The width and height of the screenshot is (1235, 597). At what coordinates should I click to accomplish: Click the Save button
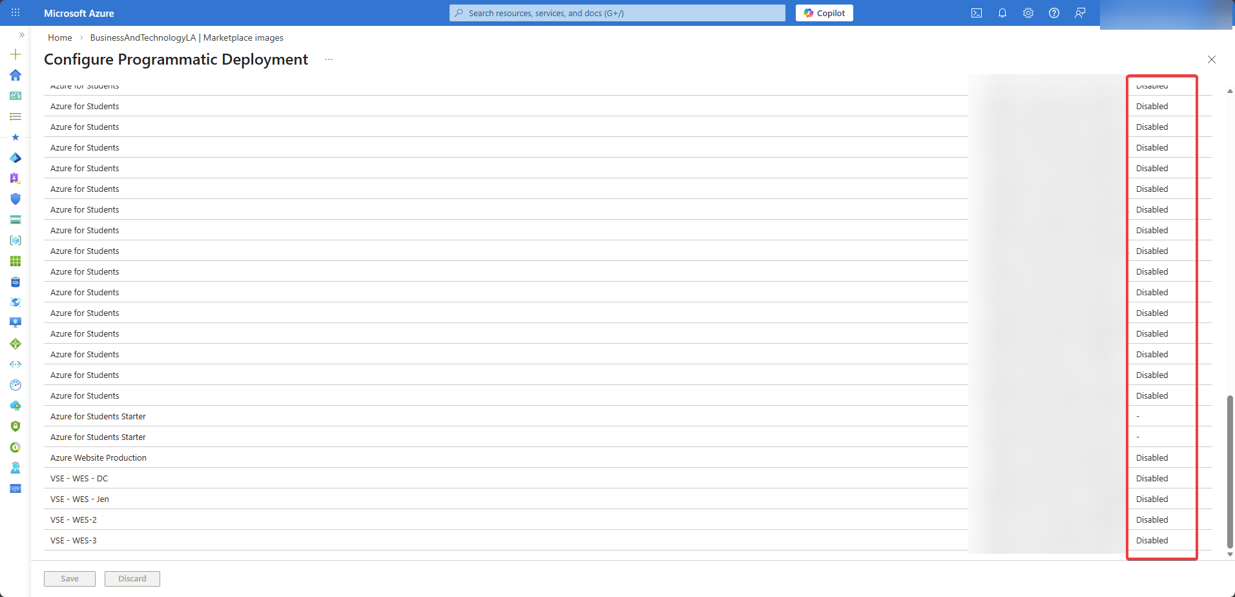click(x=70, y=579)
